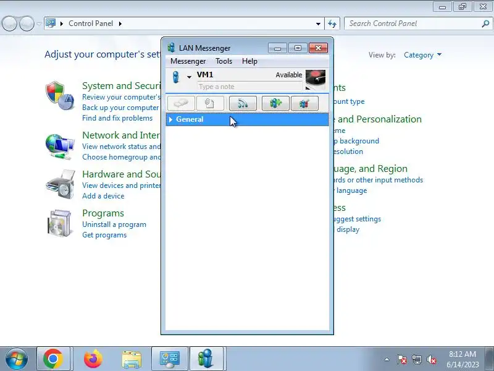Switch to Control Panel taskbar button
The width and height of the screenshot is (494, 371).
pos(170,359)
